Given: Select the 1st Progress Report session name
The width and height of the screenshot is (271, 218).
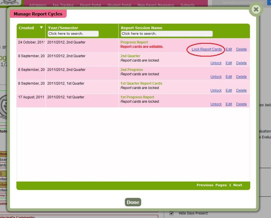Looking at the screenshot, I should (x=137, y=97).
